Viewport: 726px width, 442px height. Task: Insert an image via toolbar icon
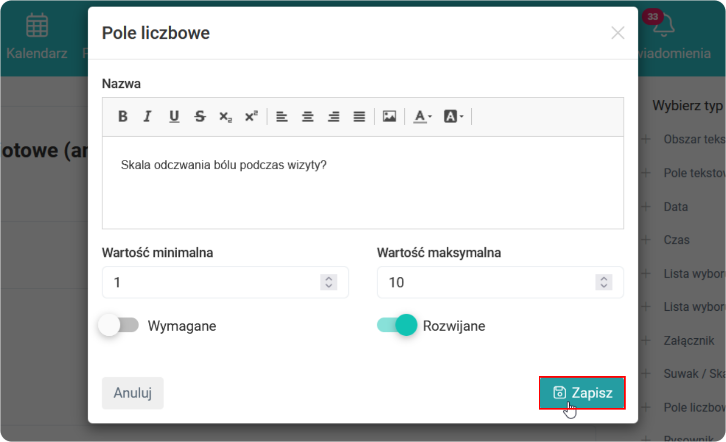pyautogui.click(x=389, y=116)
